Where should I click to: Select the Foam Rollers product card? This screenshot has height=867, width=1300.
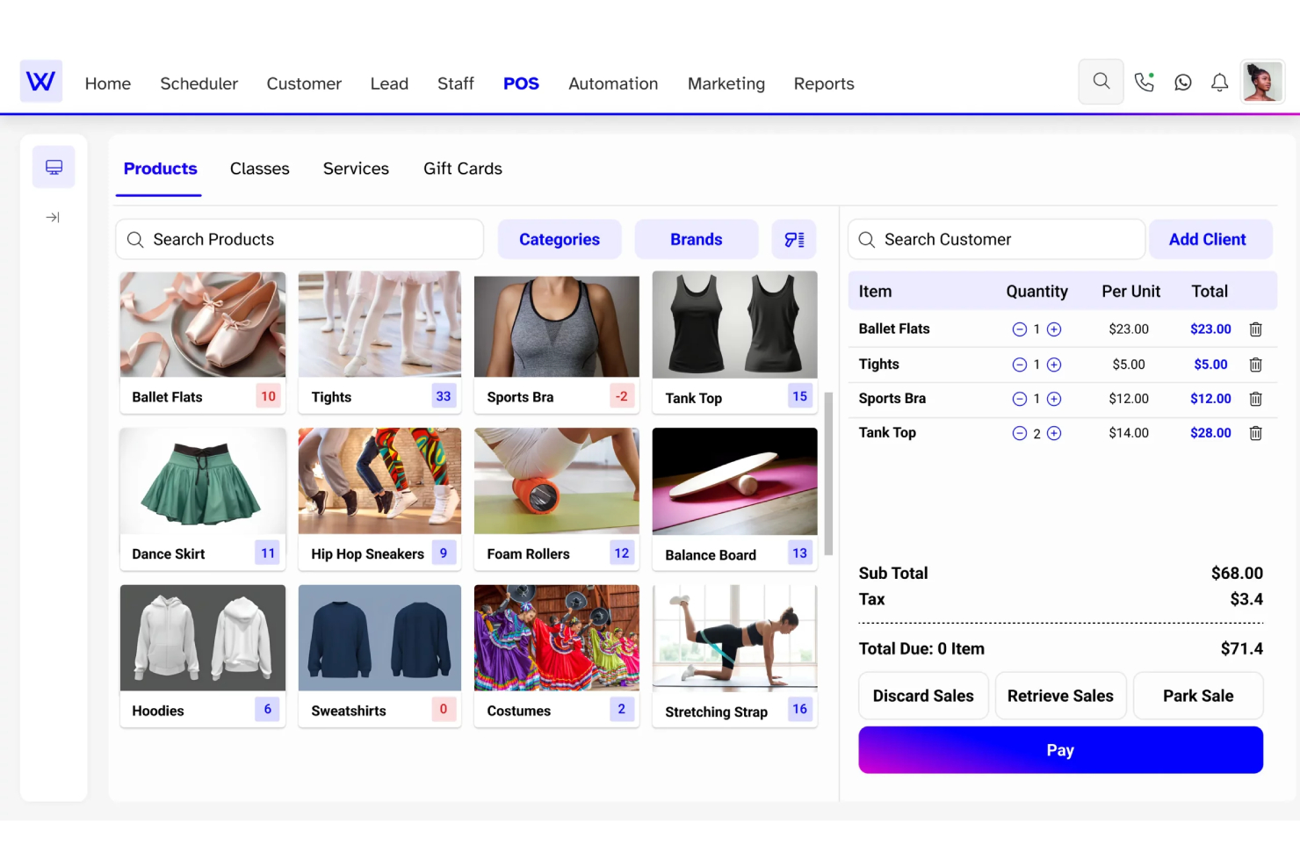point(557,499)
